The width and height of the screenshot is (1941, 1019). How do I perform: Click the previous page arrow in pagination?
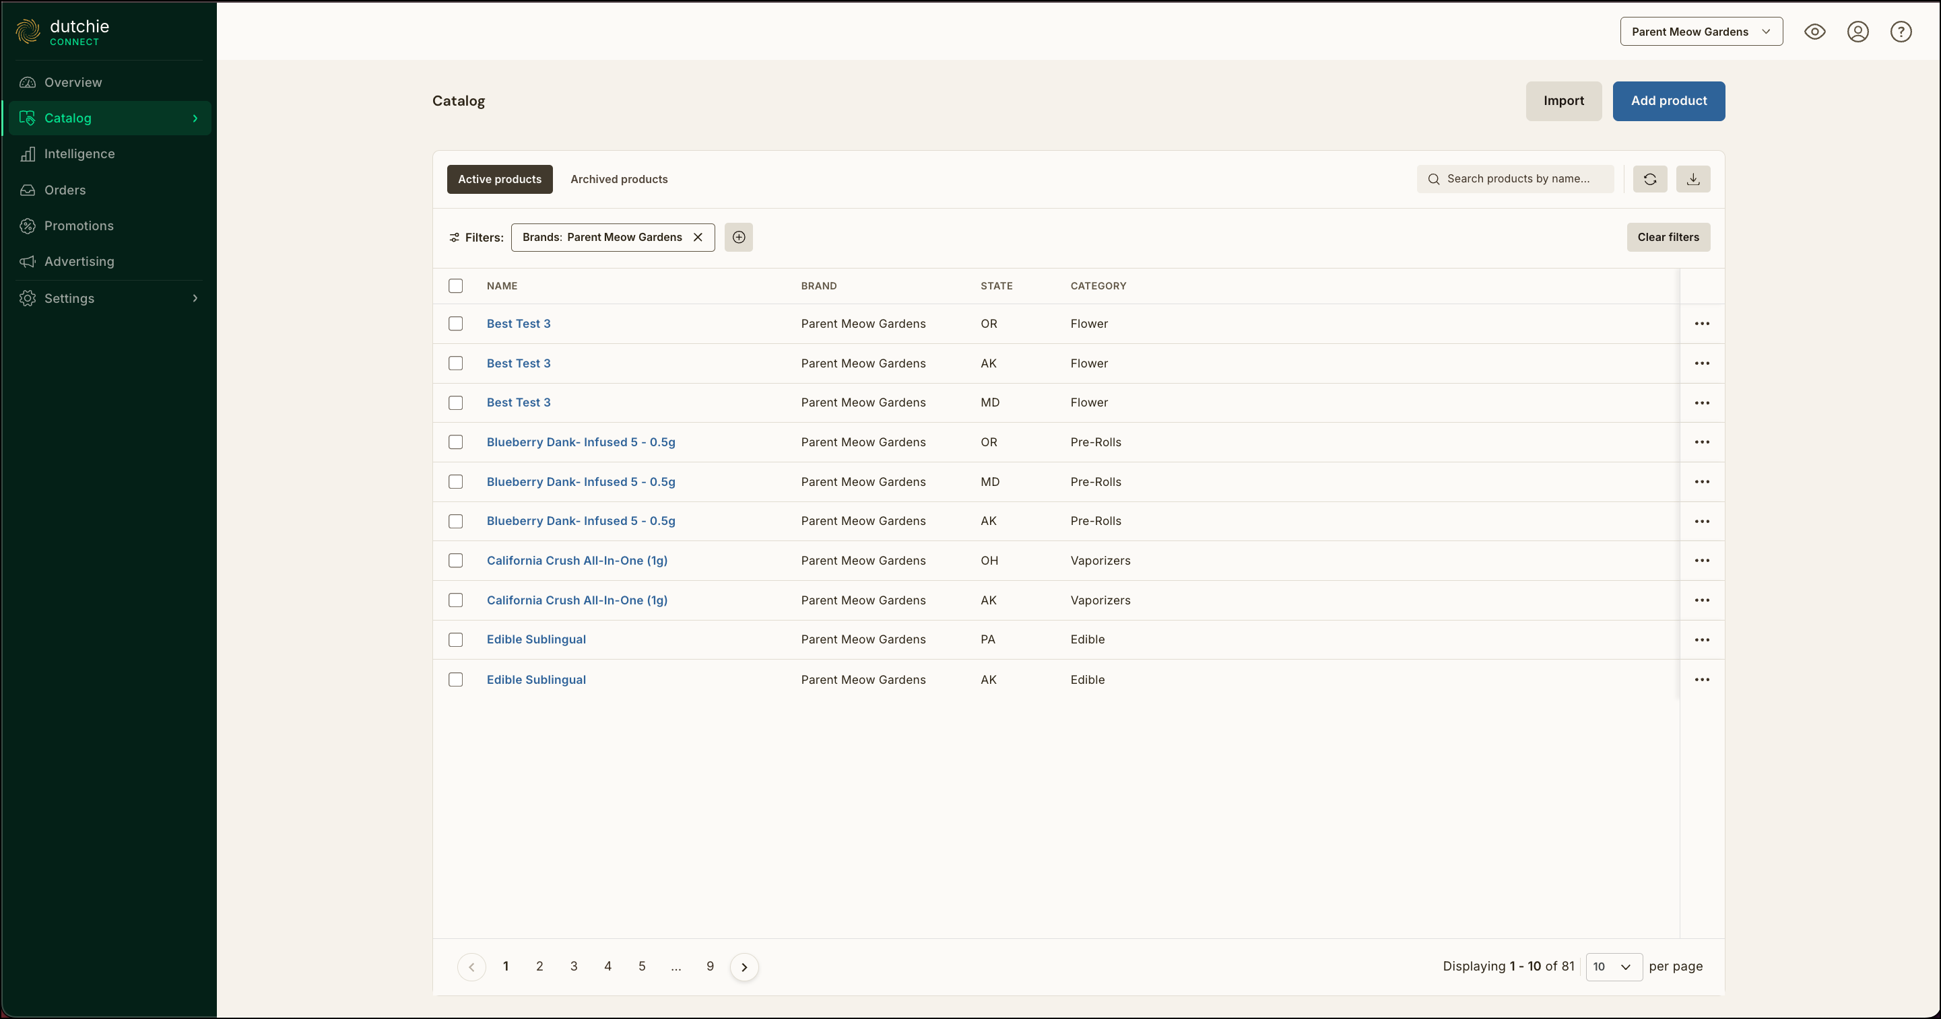point(471,967)
